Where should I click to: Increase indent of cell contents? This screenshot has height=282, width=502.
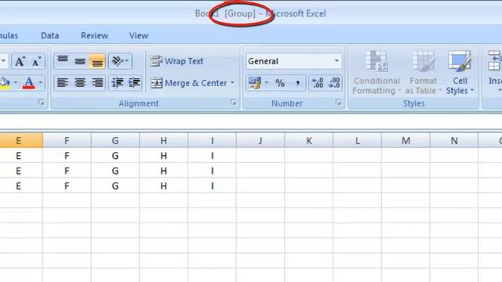click(134, 83)
